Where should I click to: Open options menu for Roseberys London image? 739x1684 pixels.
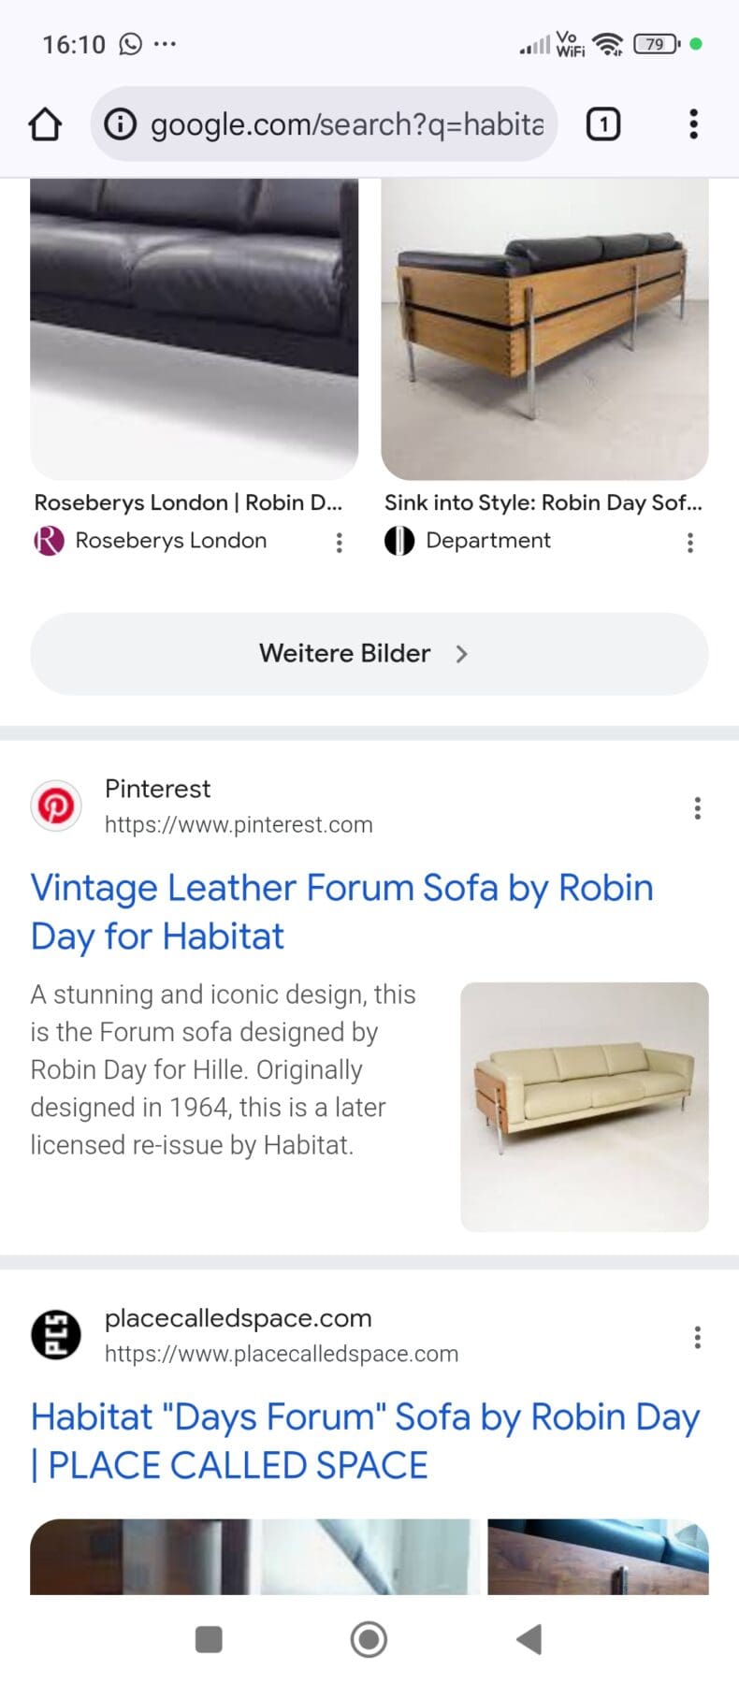coord(339,543)
